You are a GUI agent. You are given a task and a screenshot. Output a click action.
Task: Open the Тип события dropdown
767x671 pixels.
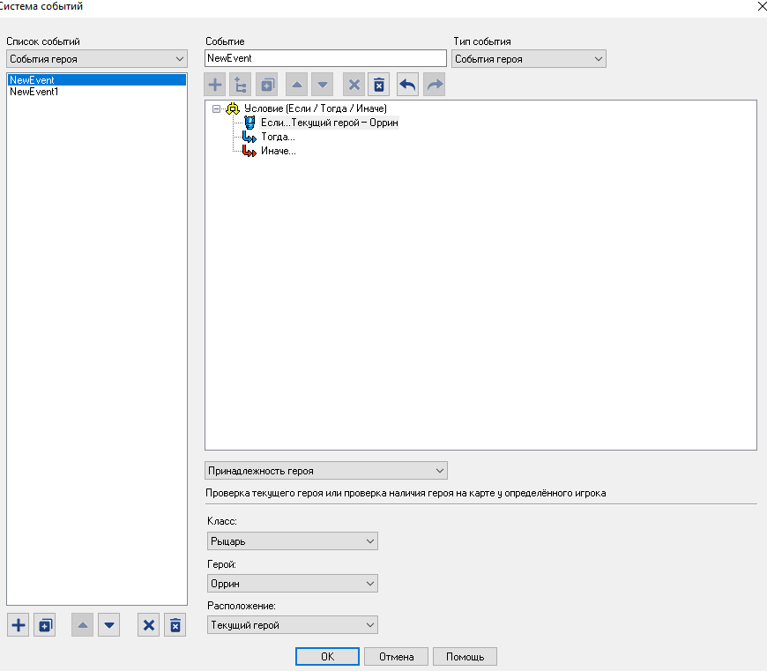[529, 59]
